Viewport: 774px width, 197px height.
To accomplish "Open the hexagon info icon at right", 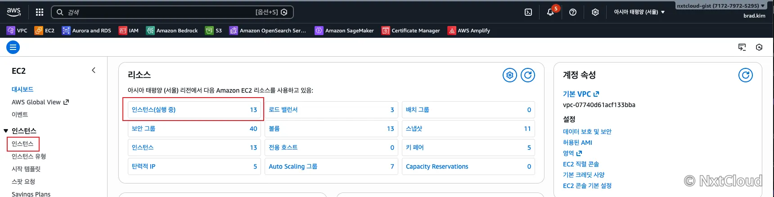I will click(x=759, y=47).
